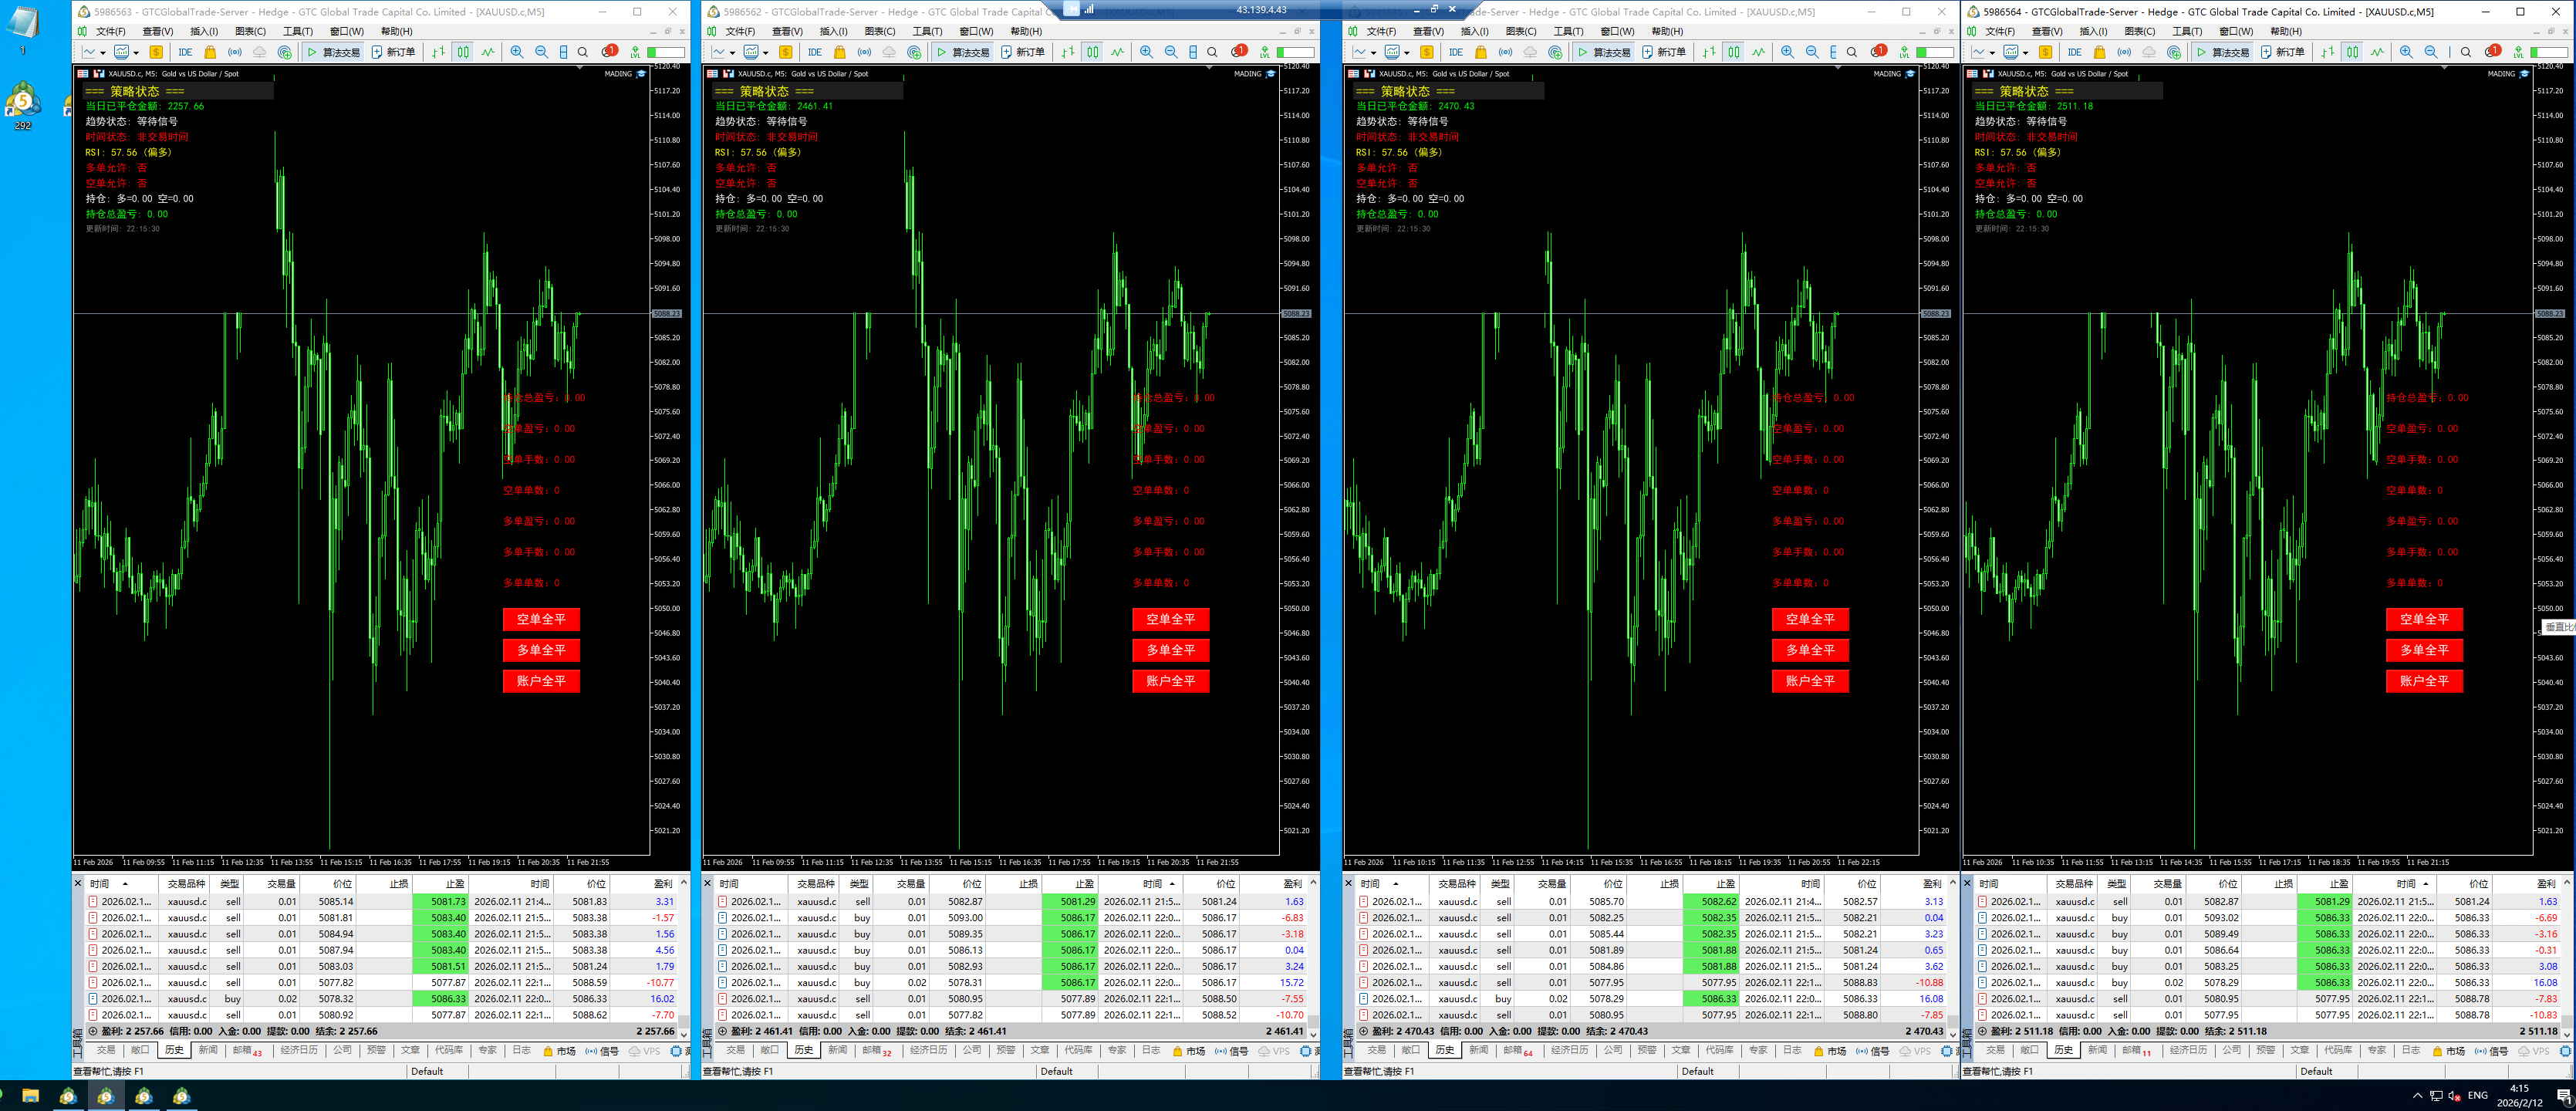Click LVL depth icon in leftmost window toolbar

tap(635, 52)
